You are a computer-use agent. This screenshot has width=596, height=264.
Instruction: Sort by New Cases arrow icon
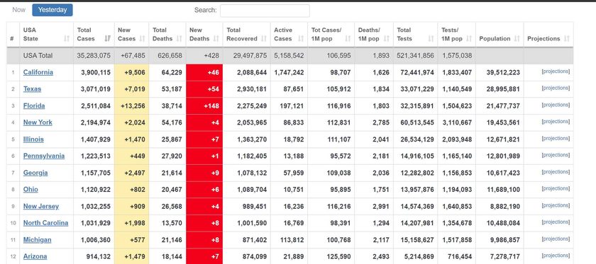pyautogui.click(x=142, y=39)
